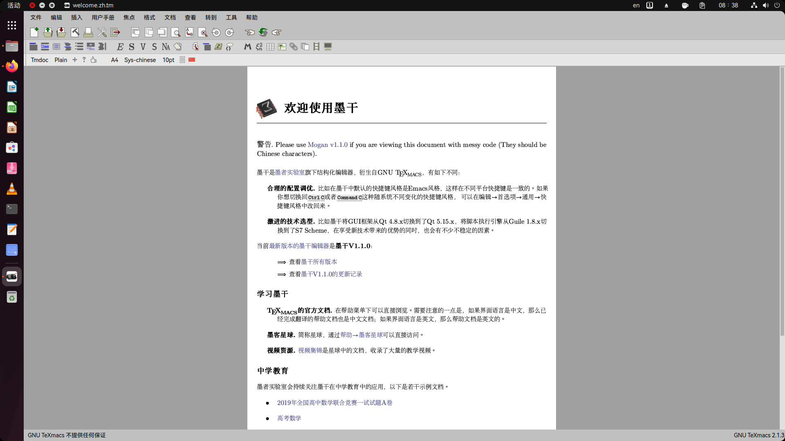The height and width of the screenshot is (441, 785).
Task: Click the copy selection icon
Action: tap(149, 32)
